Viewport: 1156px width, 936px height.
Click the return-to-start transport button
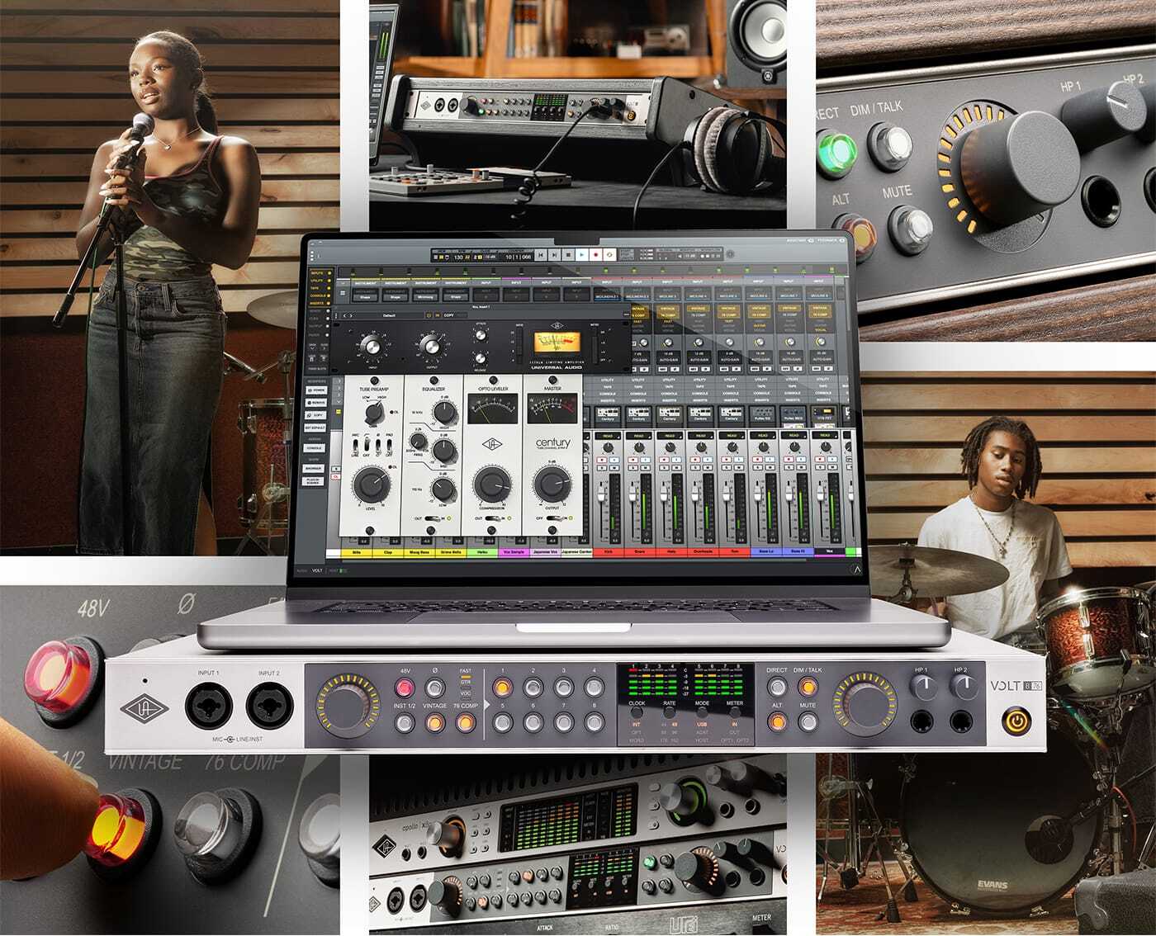pos(541,256)
